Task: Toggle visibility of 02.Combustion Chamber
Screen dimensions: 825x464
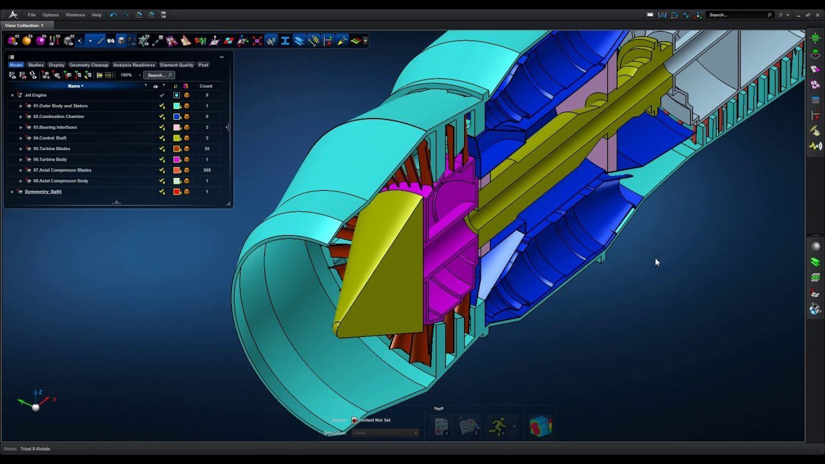Action: point(162,117)
